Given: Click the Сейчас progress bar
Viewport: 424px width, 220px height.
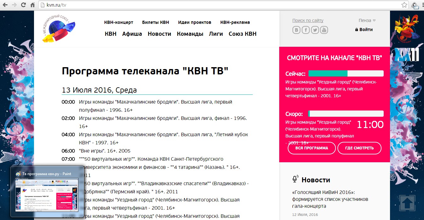Looking at the screenshot, I should [346, 73].
